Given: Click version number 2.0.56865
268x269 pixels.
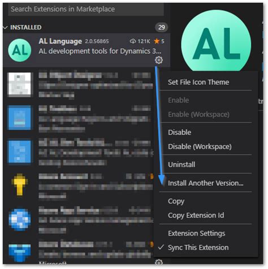Looking at the screenshot, I should point(97,41).
